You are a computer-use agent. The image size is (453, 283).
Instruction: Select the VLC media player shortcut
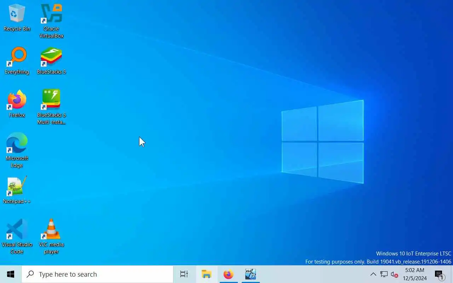point(51,236)
